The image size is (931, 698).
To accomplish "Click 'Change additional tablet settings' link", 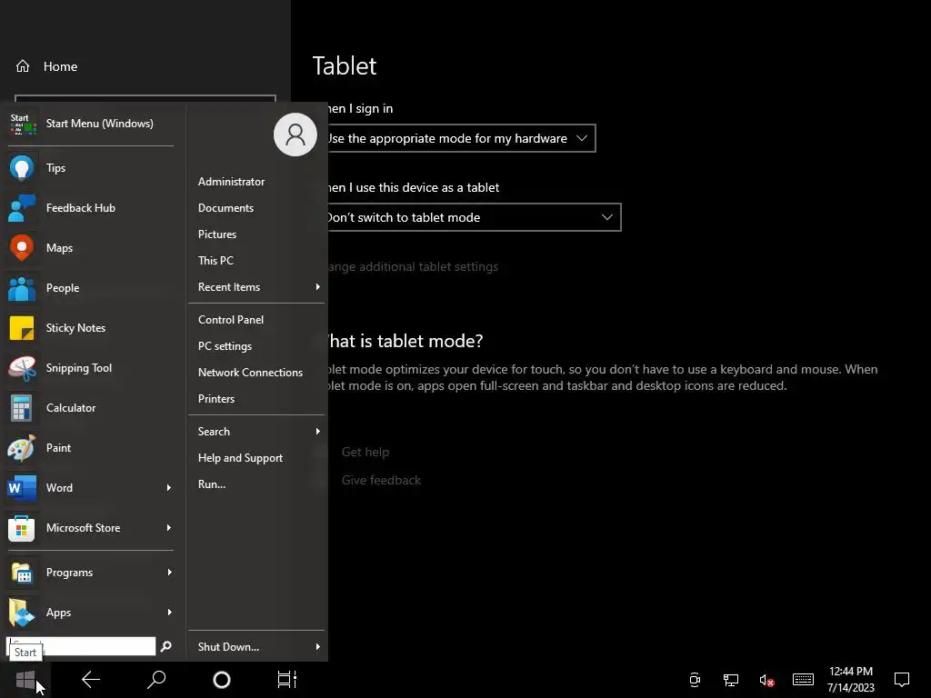I will [x=413, y=266].
